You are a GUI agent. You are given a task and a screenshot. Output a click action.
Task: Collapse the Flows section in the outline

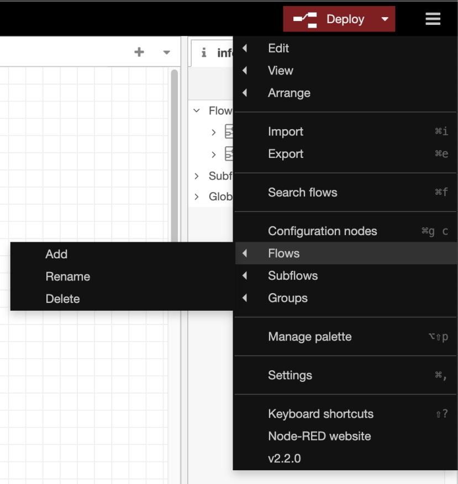pyautogui.click(x=197, y=110)
